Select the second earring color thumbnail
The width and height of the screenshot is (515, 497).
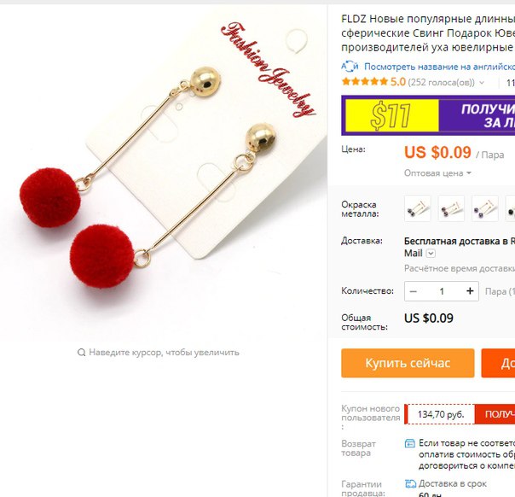coord(451,208)
